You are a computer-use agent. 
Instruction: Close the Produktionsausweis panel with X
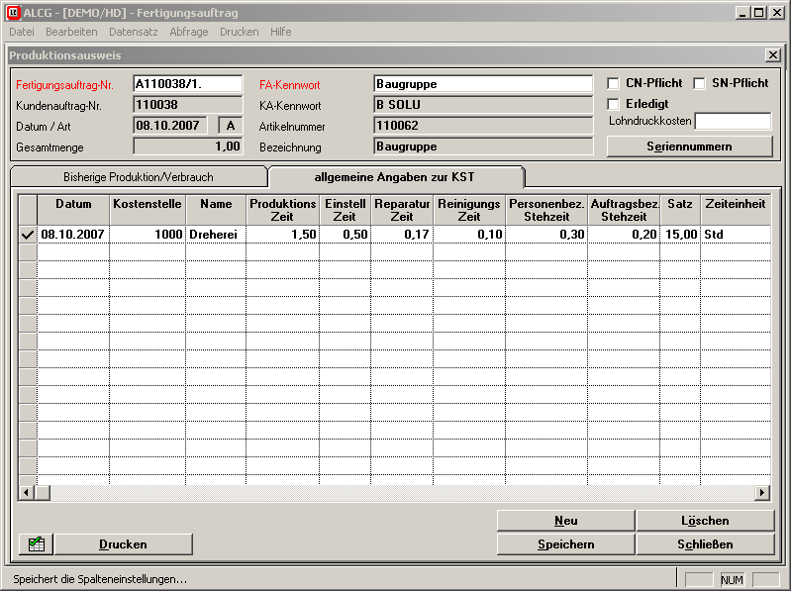point(772,55)
